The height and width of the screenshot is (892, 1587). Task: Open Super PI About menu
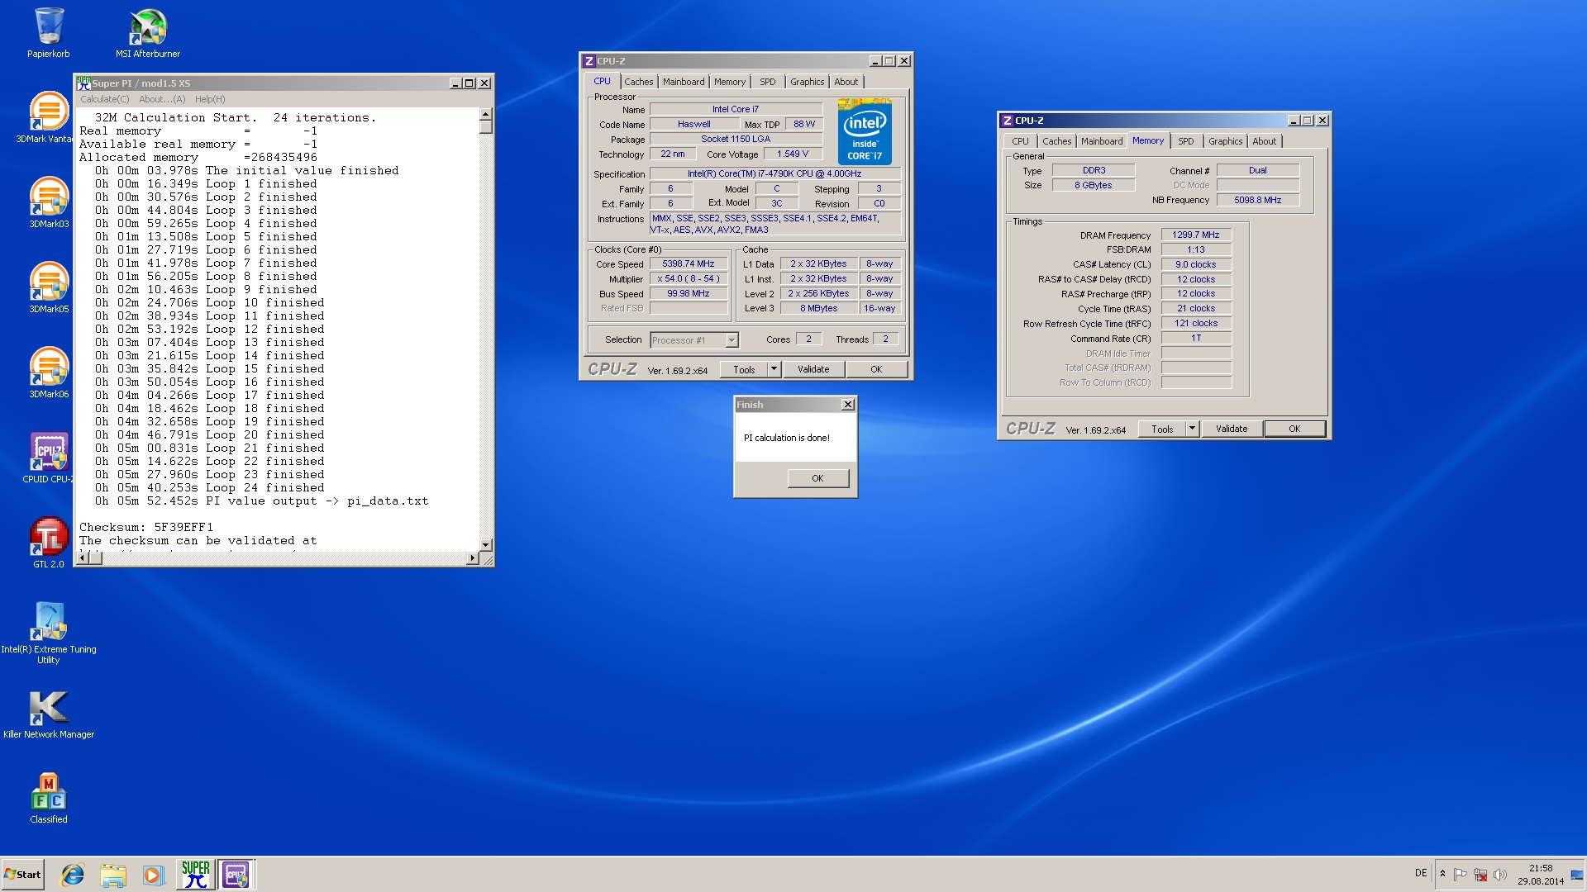(x=162, y=99)
